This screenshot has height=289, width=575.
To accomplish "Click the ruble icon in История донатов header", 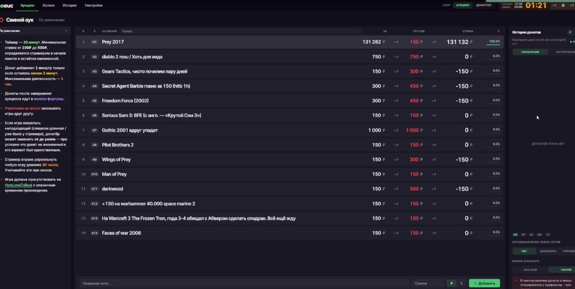I will coord(570,32).
